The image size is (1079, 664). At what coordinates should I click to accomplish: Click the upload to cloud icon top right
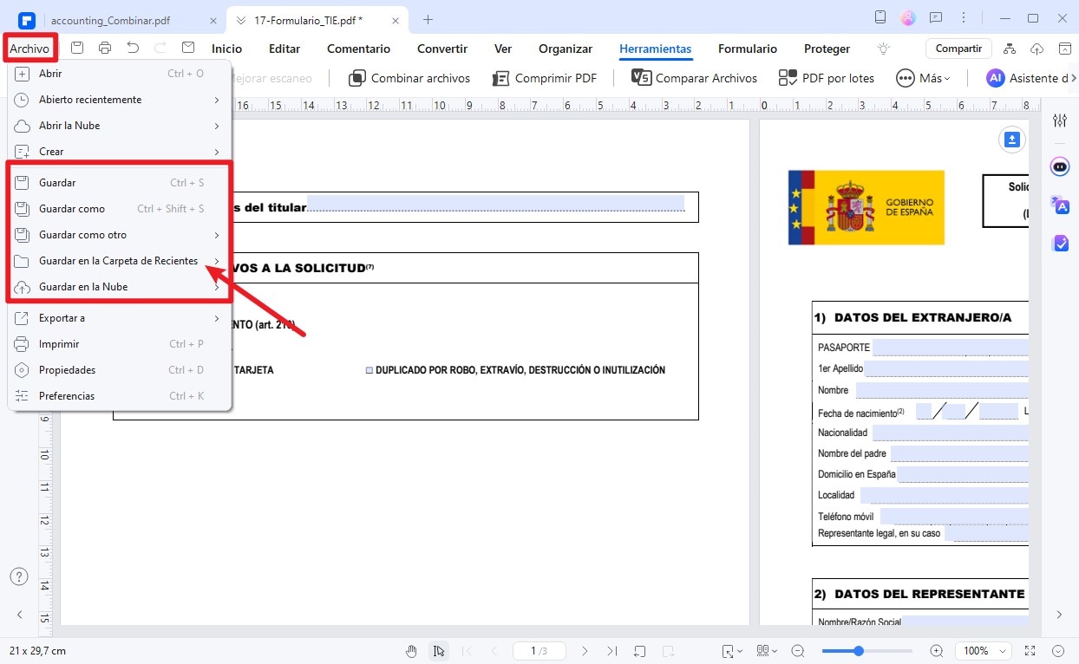coord(1036,49)
